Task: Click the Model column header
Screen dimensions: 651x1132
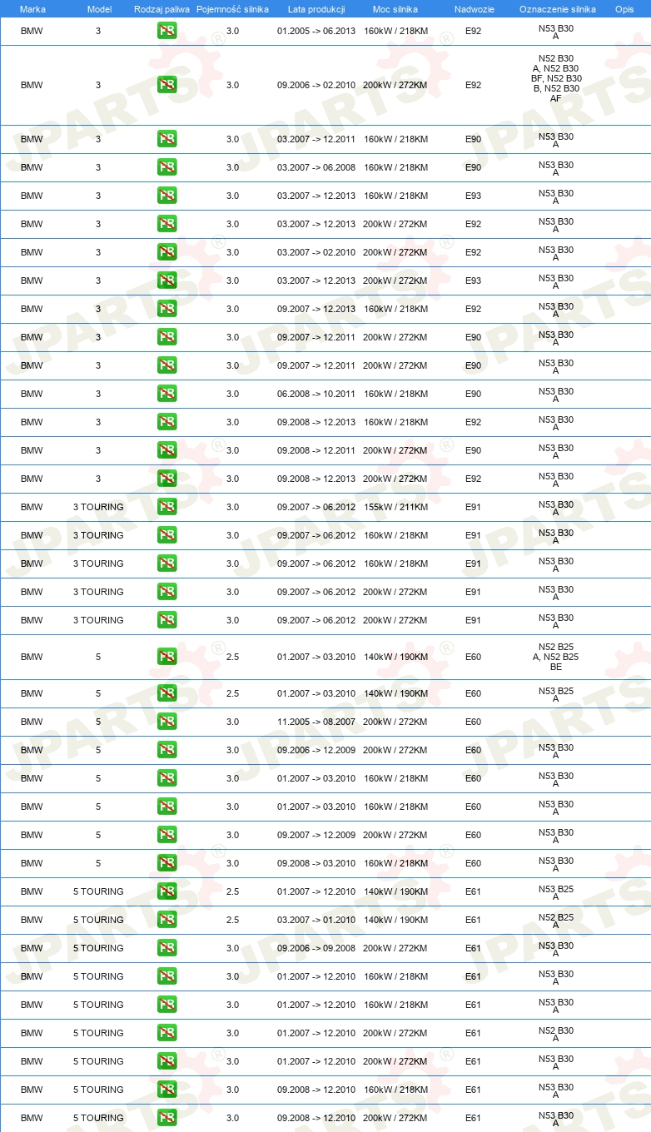Action: click(x=99, y=9)
